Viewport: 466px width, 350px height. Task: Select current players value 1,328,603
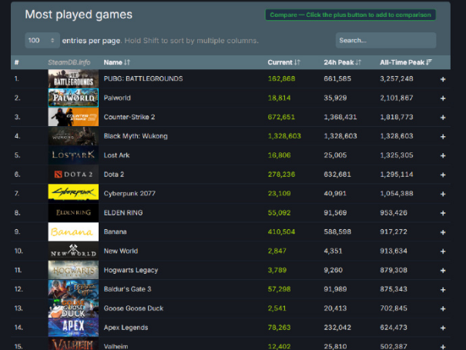point(284,136)
